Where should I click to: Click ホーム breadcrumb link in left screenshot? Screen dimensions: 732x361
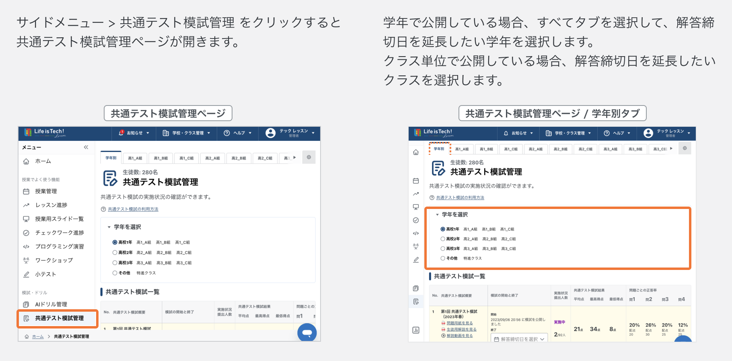[x=38, y=337]
